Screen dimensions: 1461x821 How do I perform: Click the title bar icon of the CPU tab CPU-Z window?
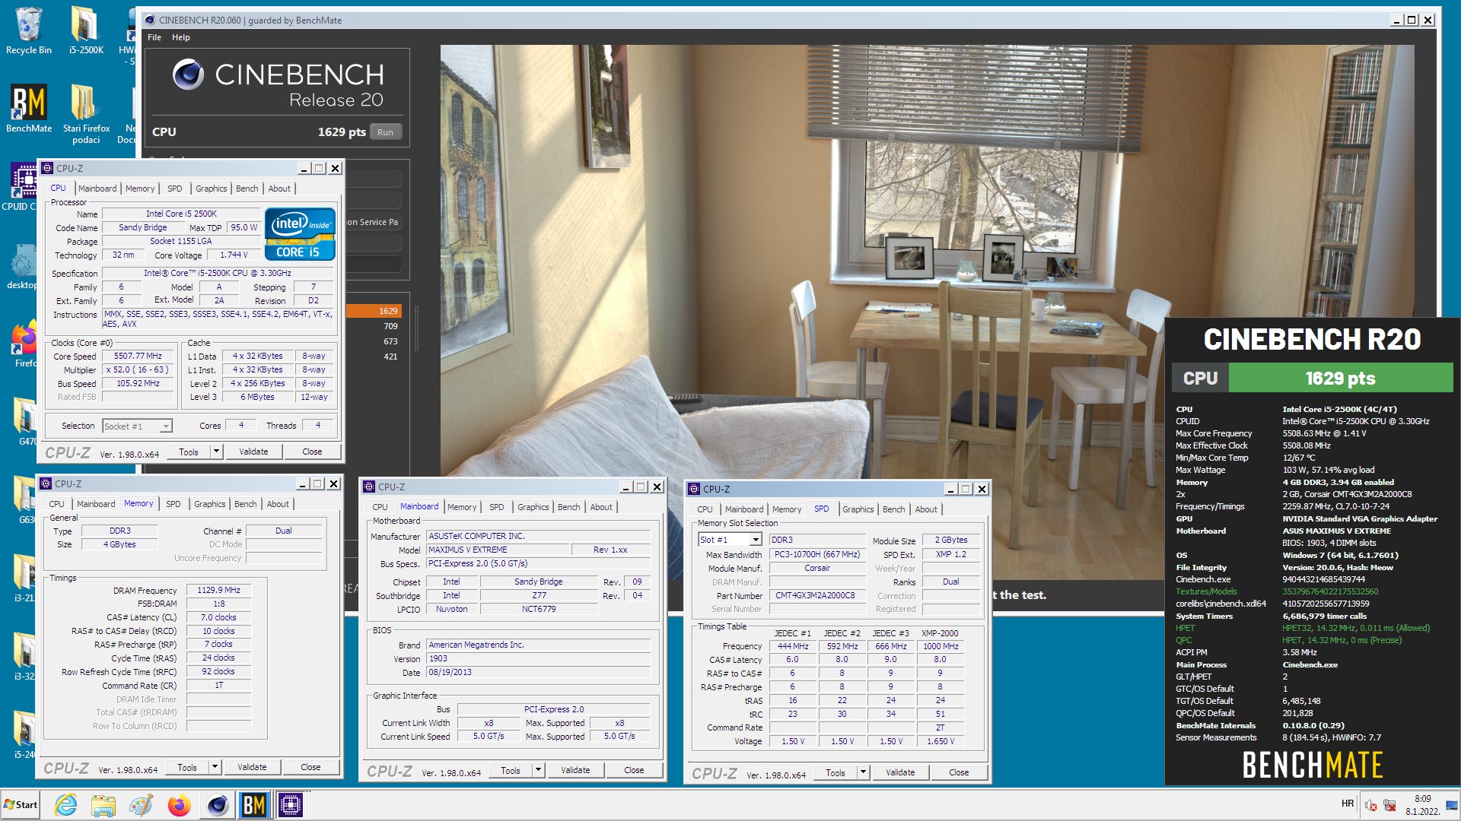47,168
